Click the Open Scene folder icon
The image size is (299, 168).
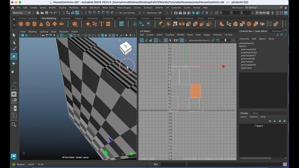click(42, 13)
